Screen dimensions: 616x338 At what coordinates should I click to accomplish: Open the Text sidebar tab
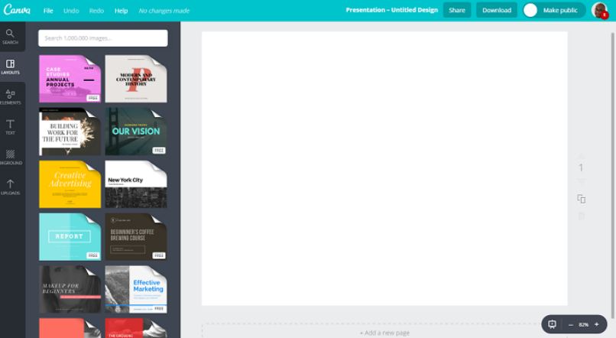coord(11,128)
